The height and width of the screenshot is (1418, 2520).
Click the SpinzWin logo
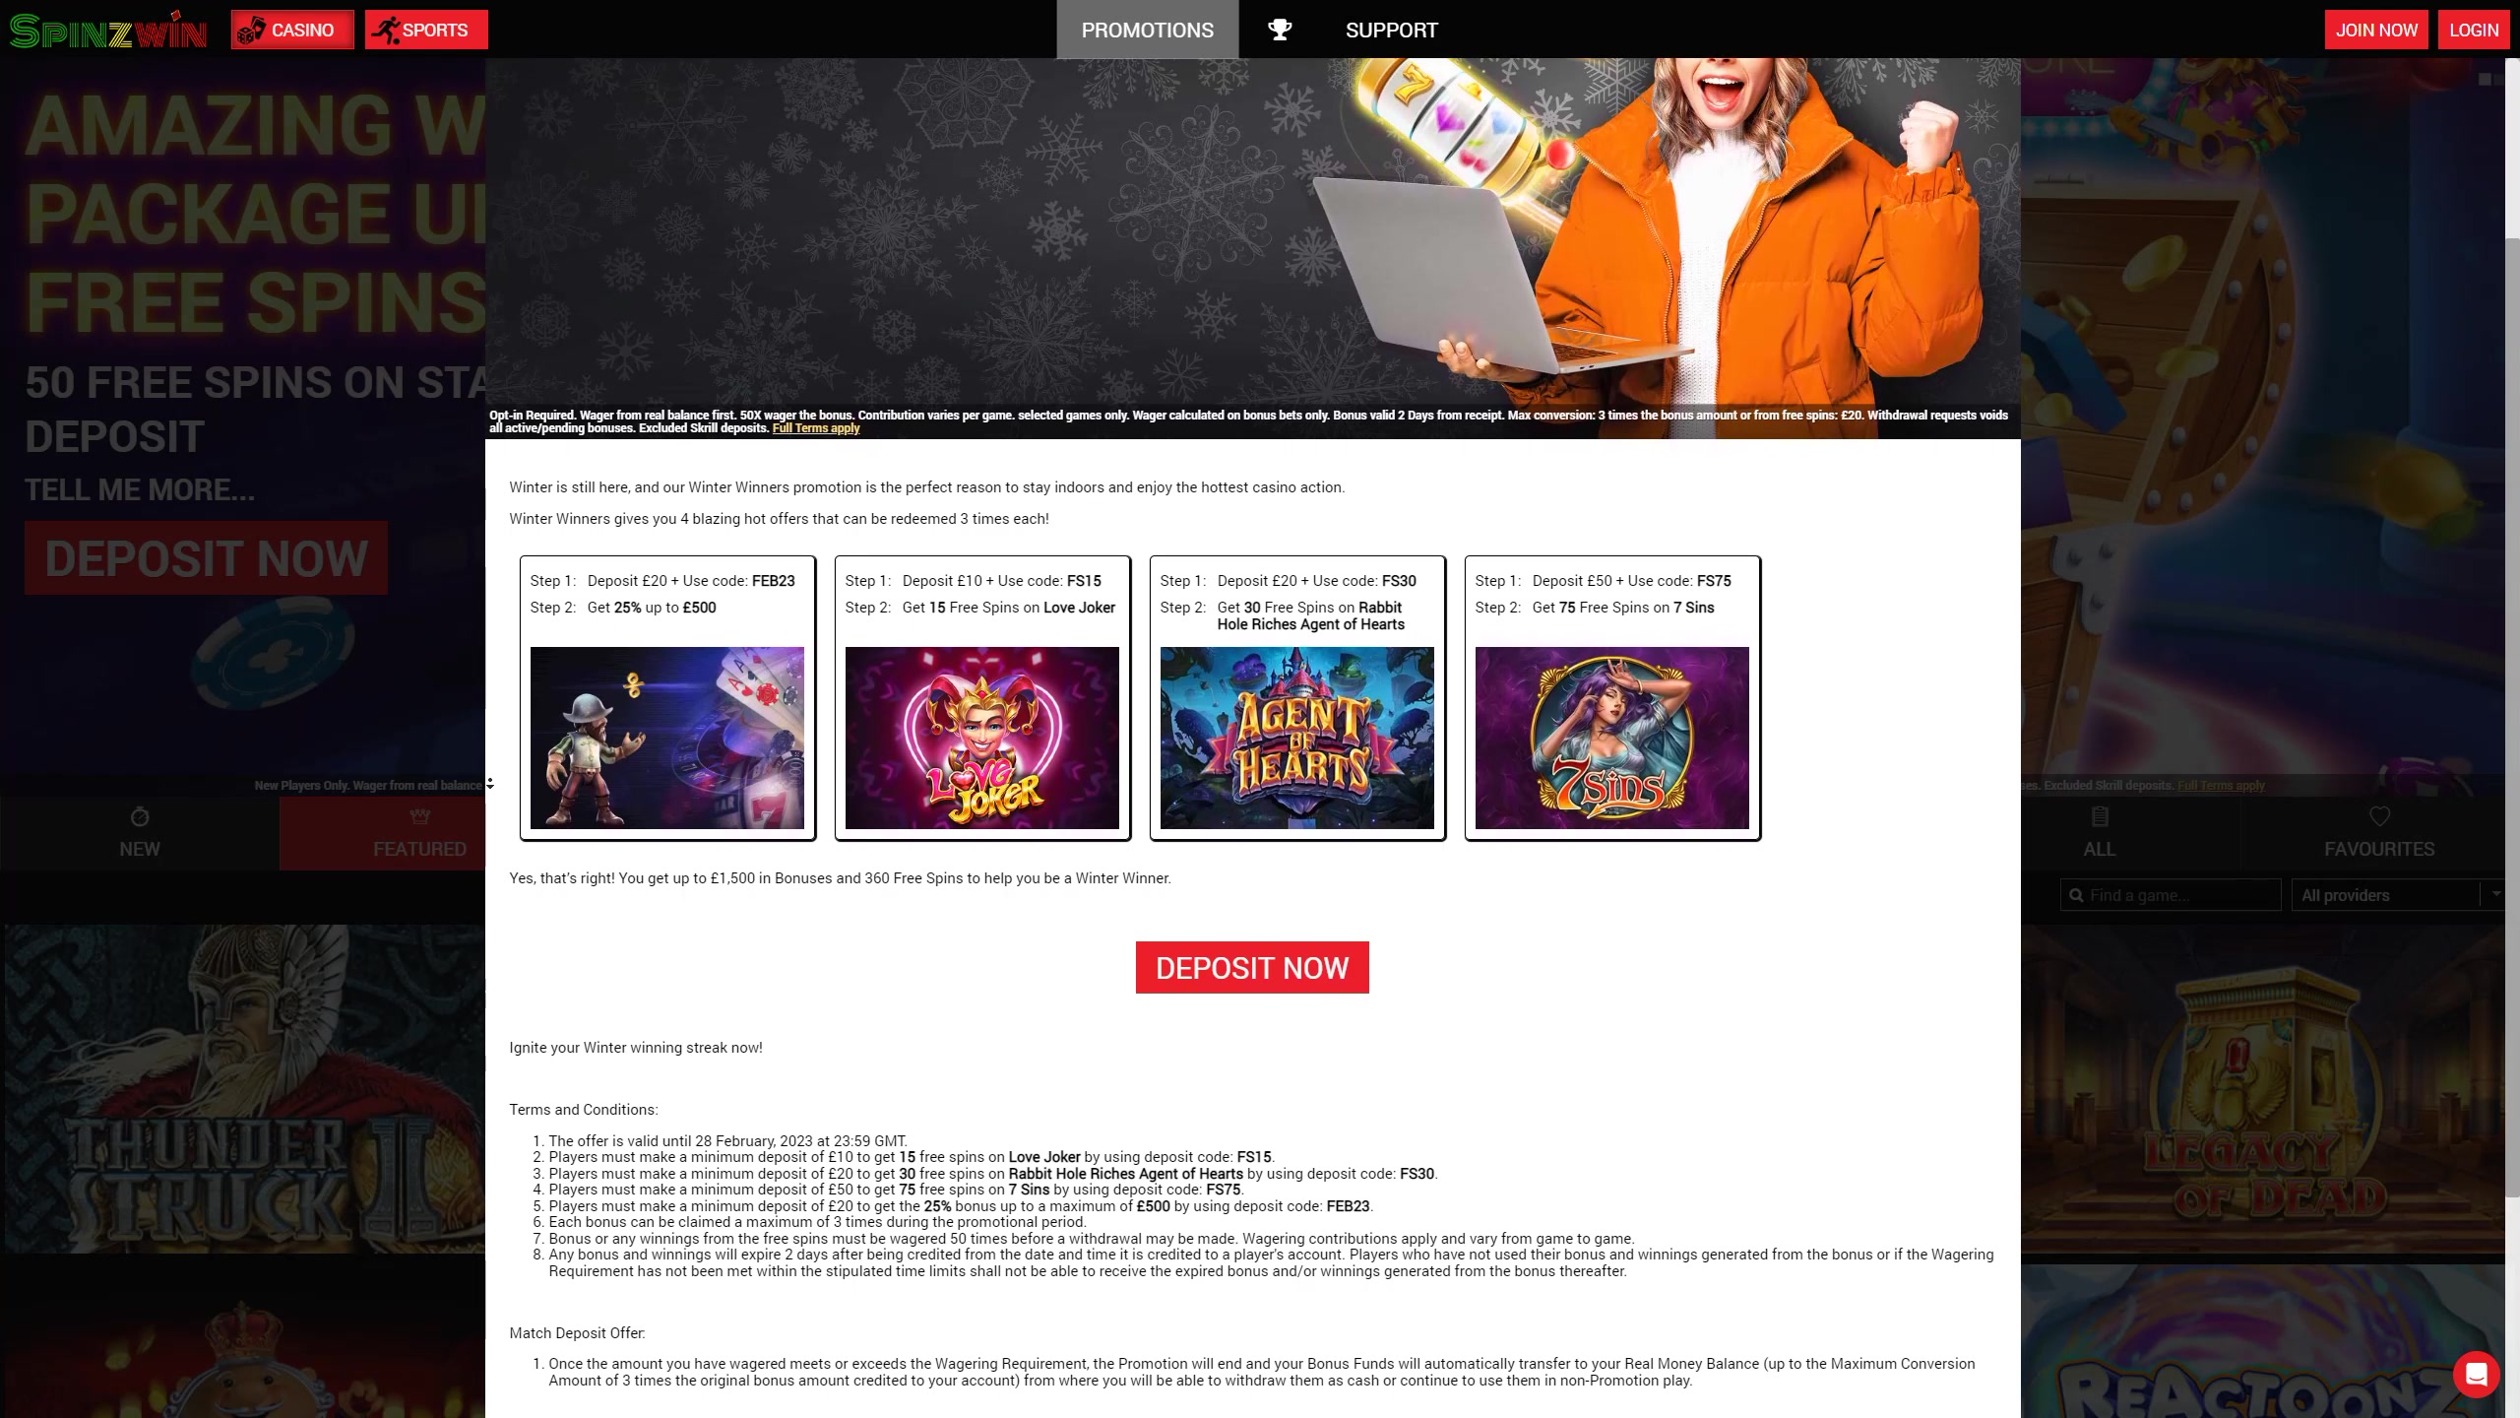[x=108, y=30]
